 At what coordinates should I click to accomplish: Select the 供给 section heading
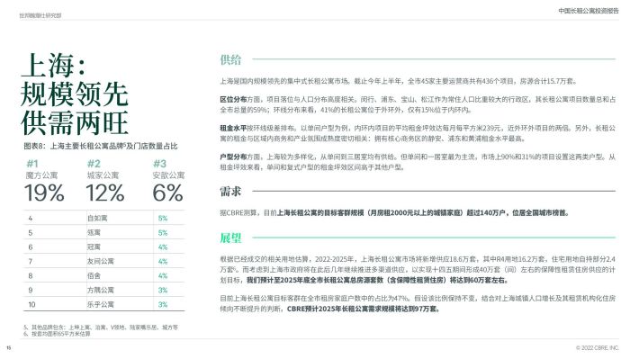[230, 60]
